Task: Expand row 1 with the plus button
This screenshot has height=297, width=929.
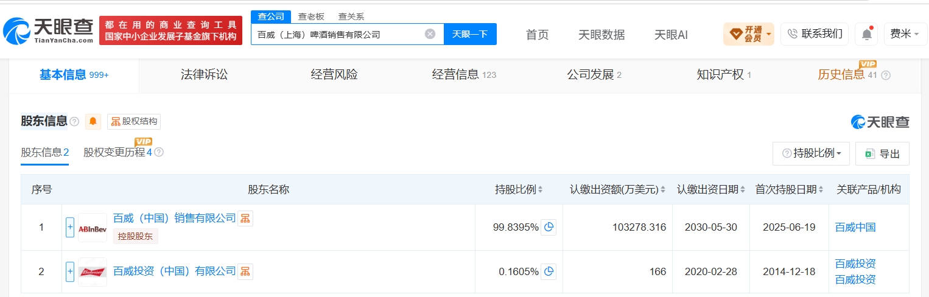Action: coord(70,227)
